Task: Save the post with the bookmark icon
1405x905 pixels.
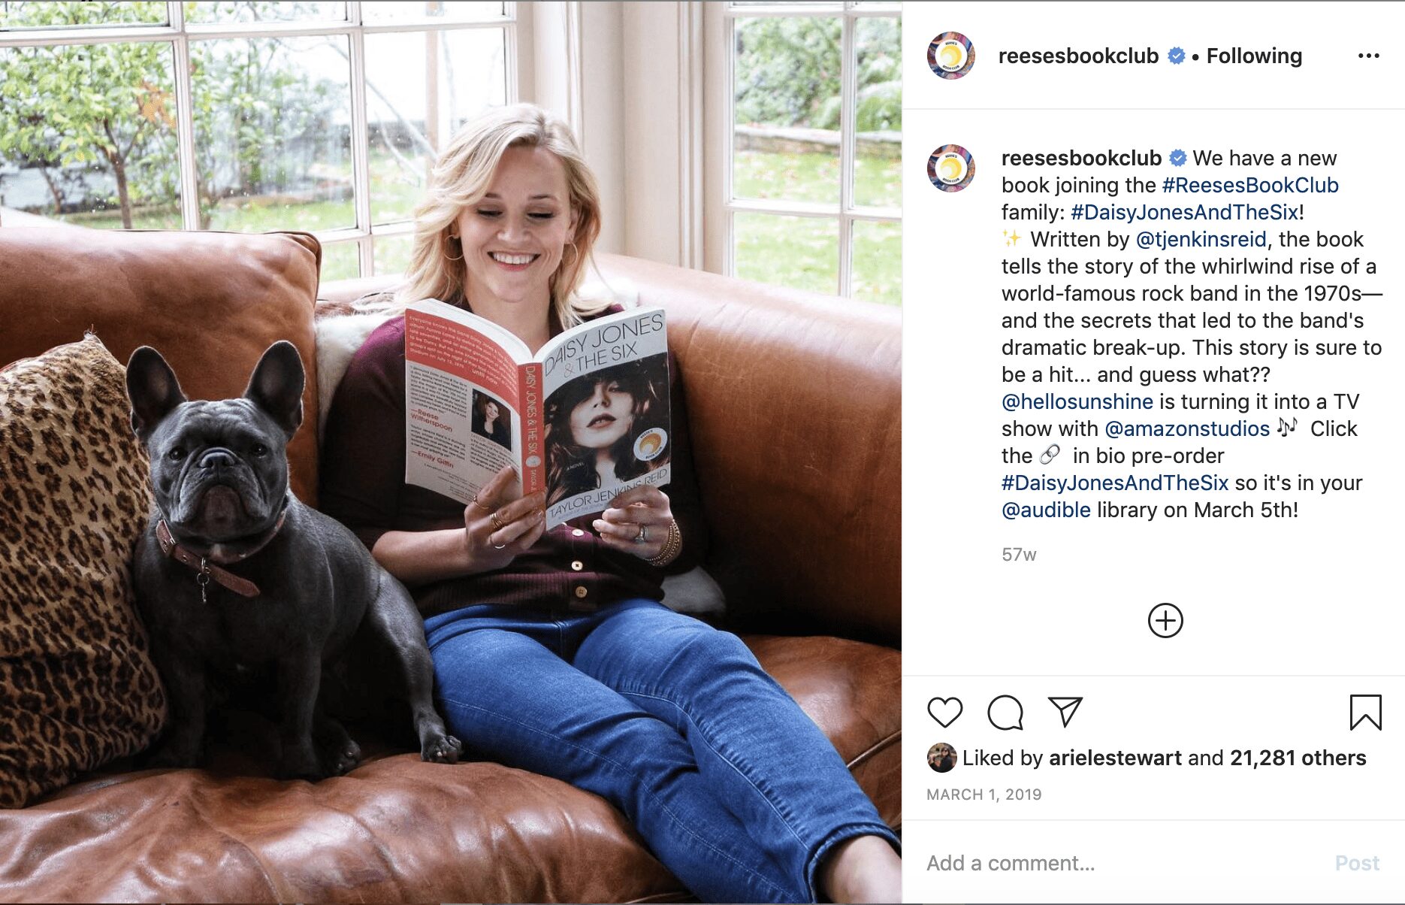Action: click(x=1365, y=712)
